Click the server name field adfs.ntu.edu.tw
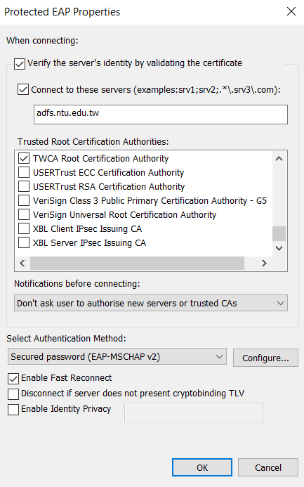 pos(161,115)
